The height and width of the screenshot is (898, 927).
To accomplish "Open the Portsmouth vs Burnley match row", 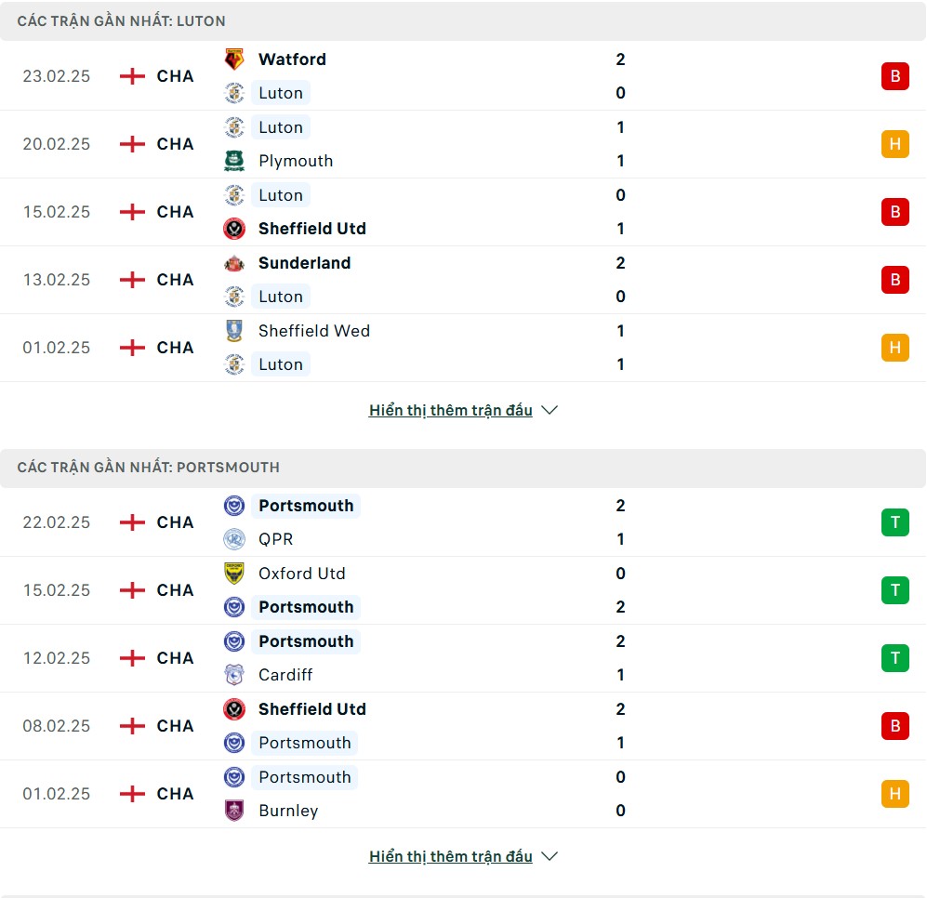I will [x=465, y=794].
